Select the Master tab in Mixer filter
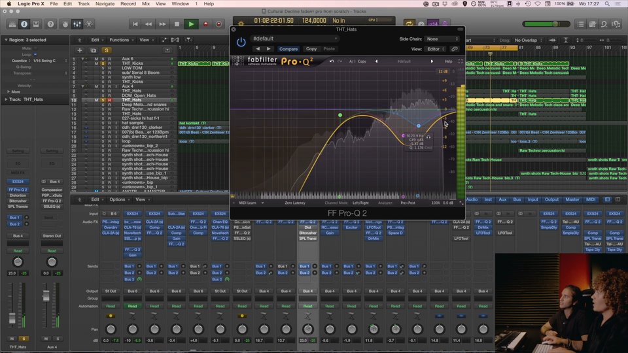Viewport: 628px width, 353px height. pos(572,199)
